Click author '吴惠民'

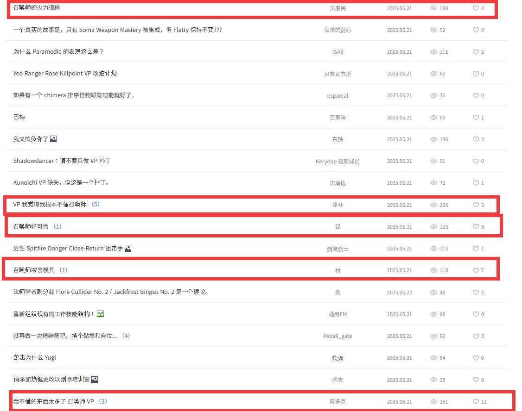point(337,8)
